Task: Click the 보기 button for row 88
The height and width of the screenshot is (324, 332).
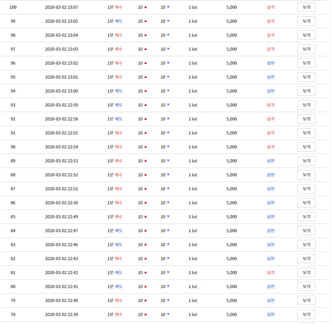Action: [306, 175]
